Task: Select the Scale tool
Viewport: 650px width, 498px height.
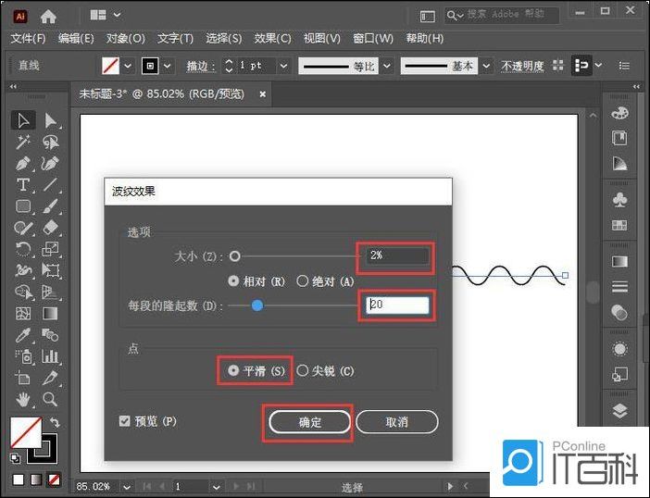Action: click(x=50, y=249)
